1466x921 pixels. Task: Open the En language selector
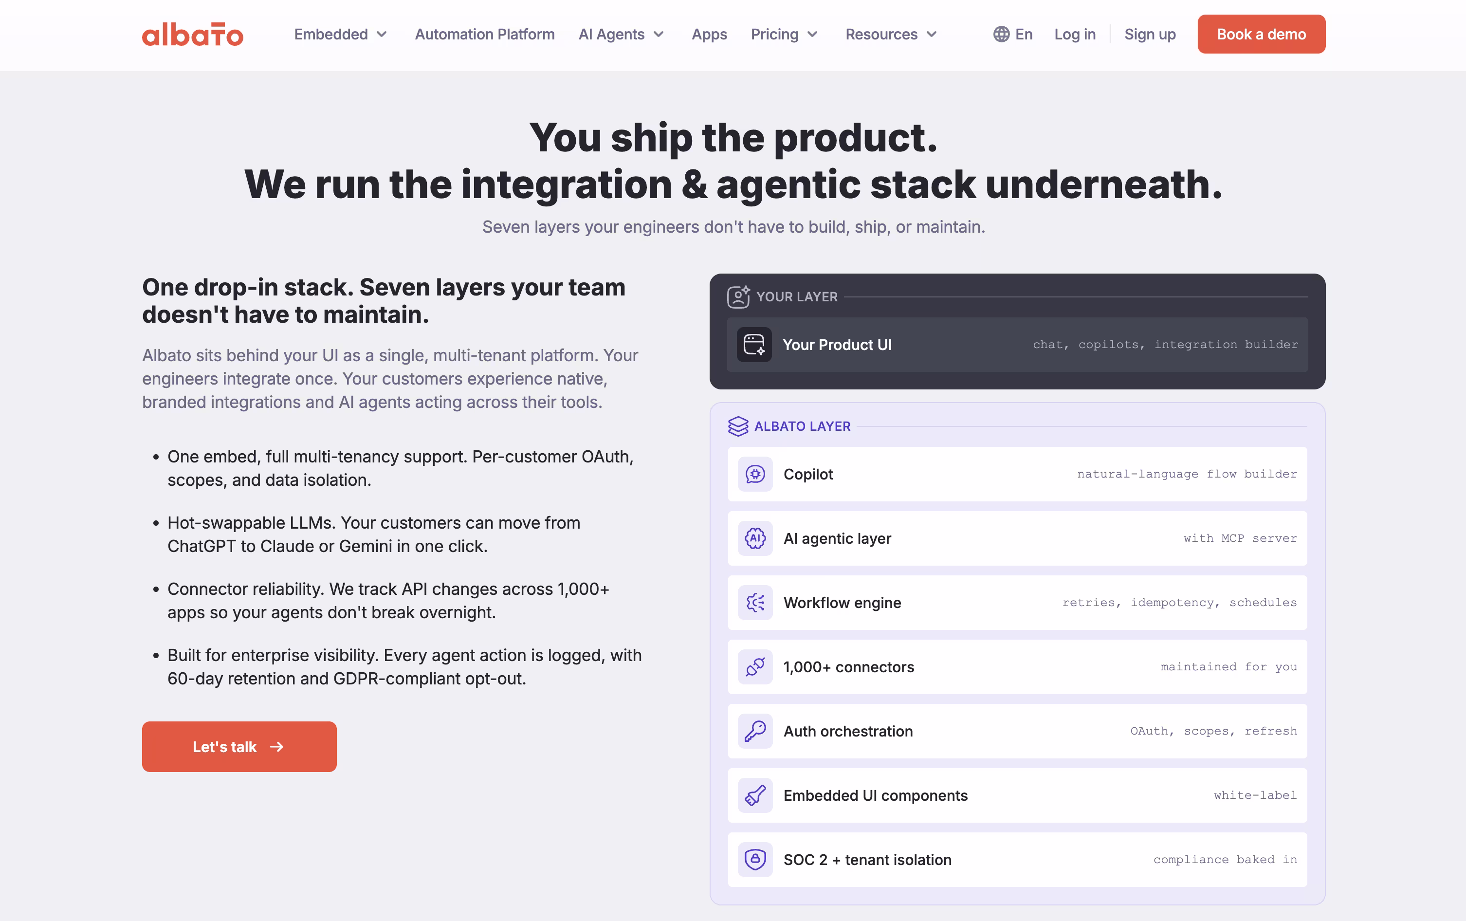click(x=1013, y=34)
